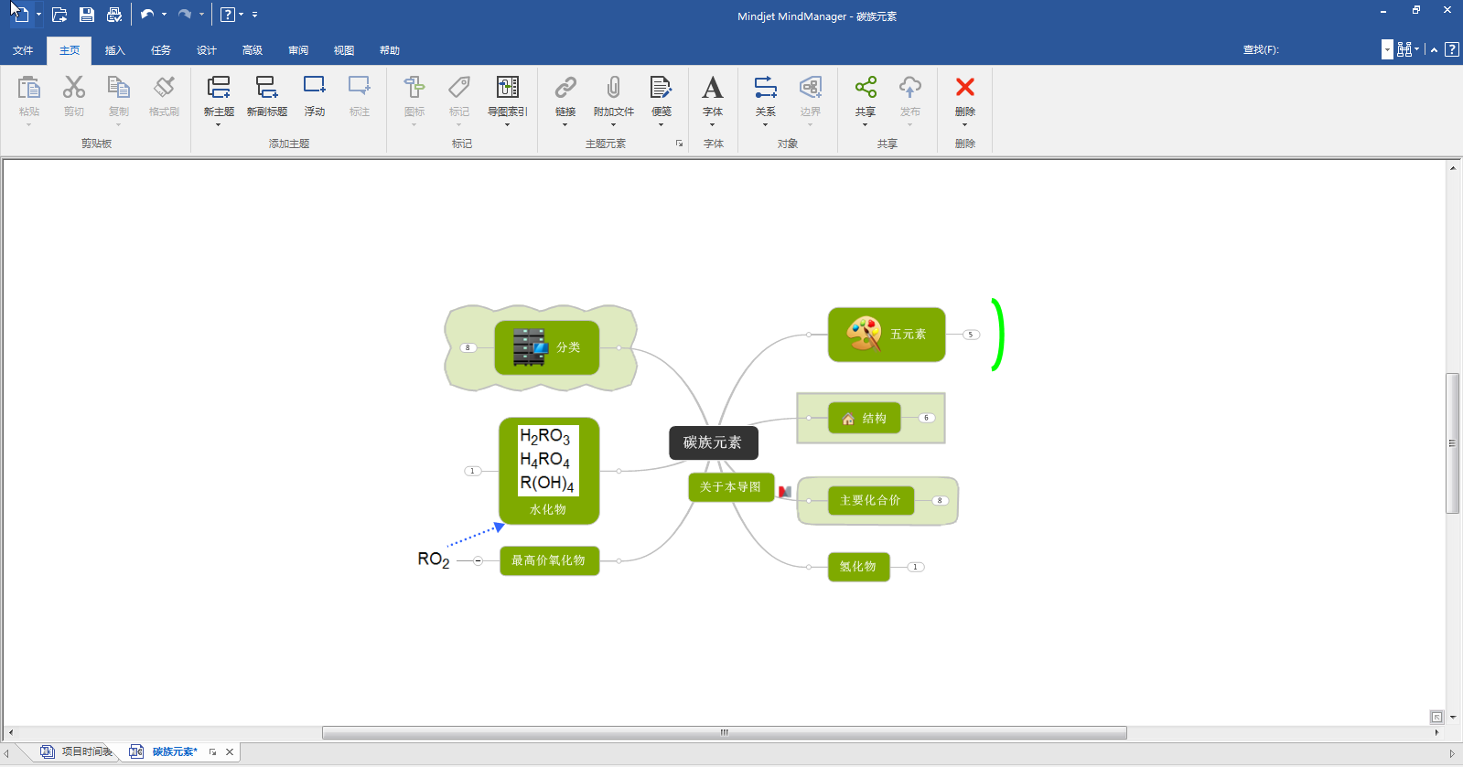Click the link (链接) icon

tap(565, 88)
